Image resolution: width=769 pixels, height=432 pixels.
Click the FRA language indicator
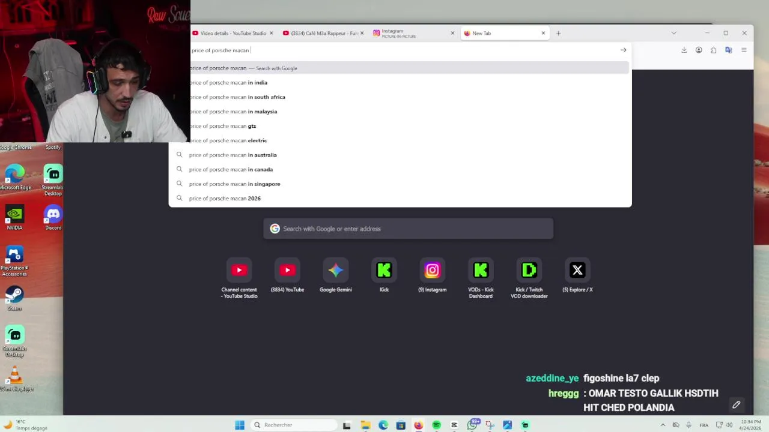[704, 425]
